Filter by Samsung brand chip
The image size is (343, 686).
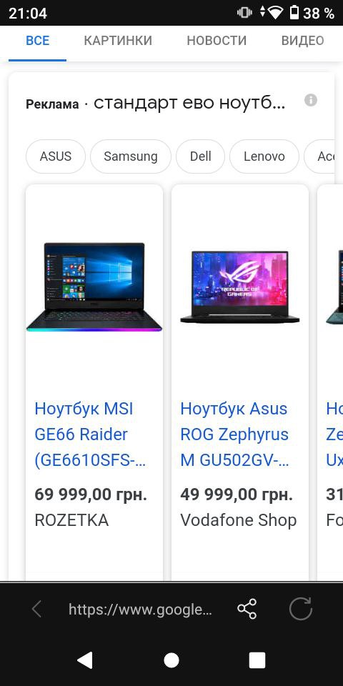pyautogui.click(x=130, y=156)
